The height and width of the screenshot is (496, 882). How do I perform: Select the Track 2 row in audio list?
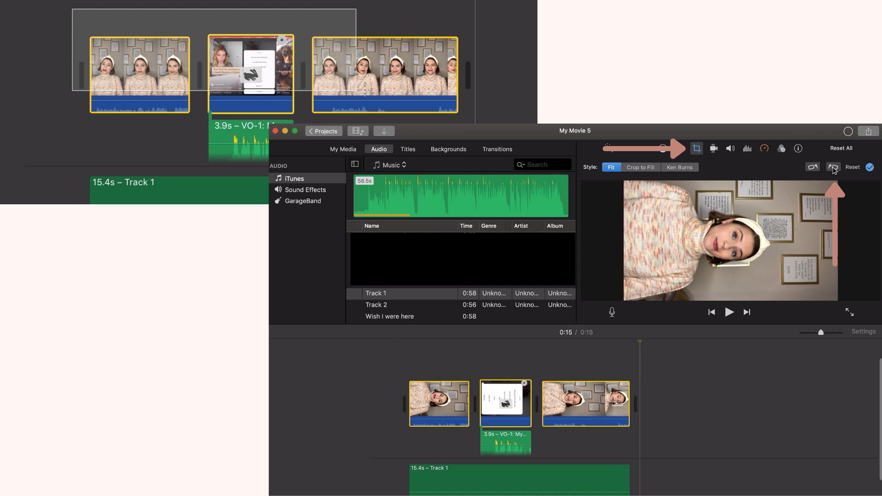pos(461,305)
